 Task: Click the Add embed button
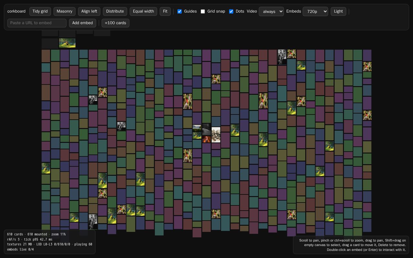point(82,23)
